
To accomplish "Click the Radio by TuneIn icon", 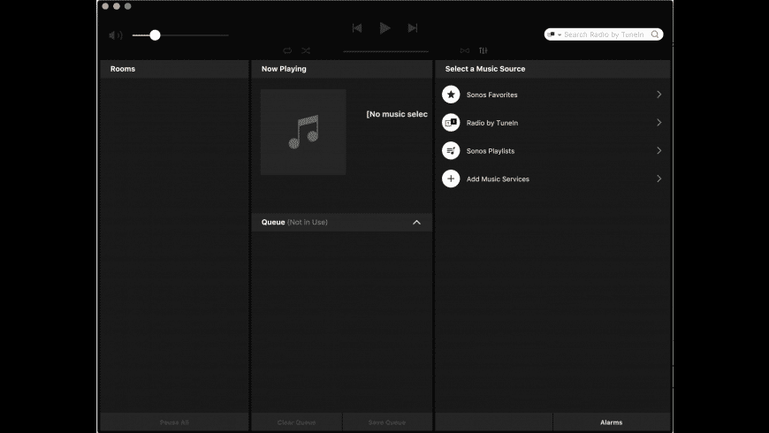I will [451, 123].
